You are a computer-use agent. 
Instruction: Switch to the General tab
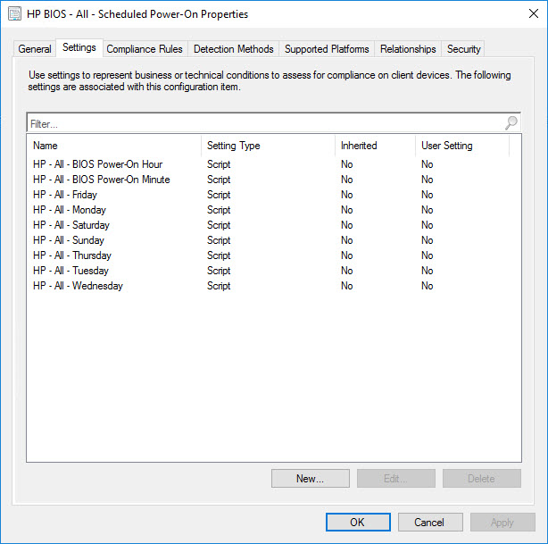tap(35, 49)
